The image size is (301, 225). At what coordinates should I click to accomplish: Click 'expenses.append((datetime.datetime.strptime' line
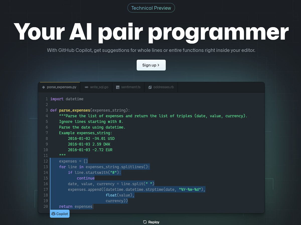(137, 189)
